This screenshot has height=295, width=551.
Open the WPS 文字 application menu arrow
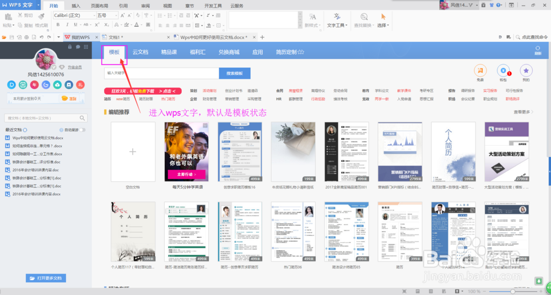[38, 5]
